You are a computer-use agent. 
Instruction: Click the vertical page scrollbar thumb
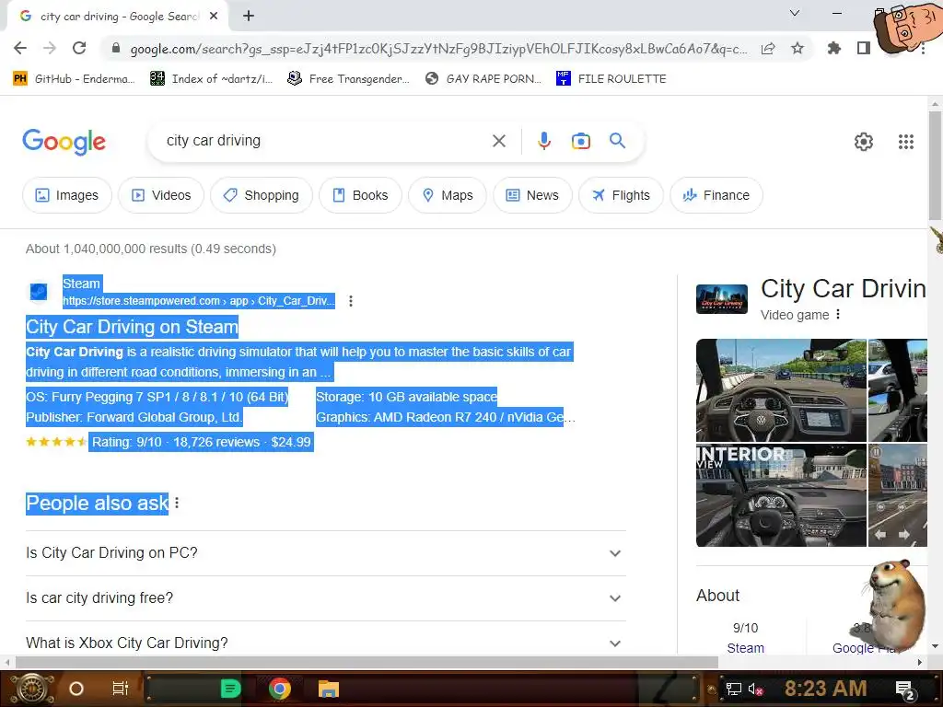(x=935, y=166)
